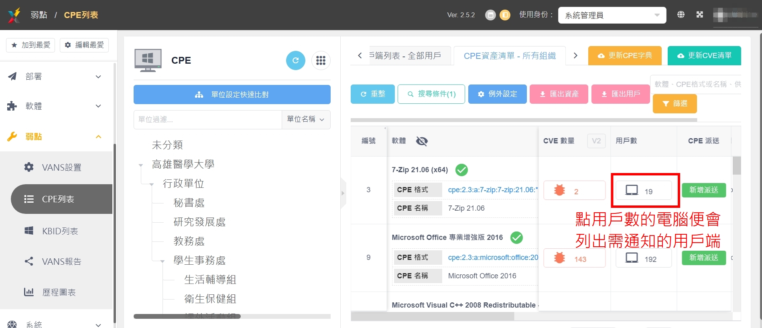Focus the 單位過濾 input field

click(208, 119)
